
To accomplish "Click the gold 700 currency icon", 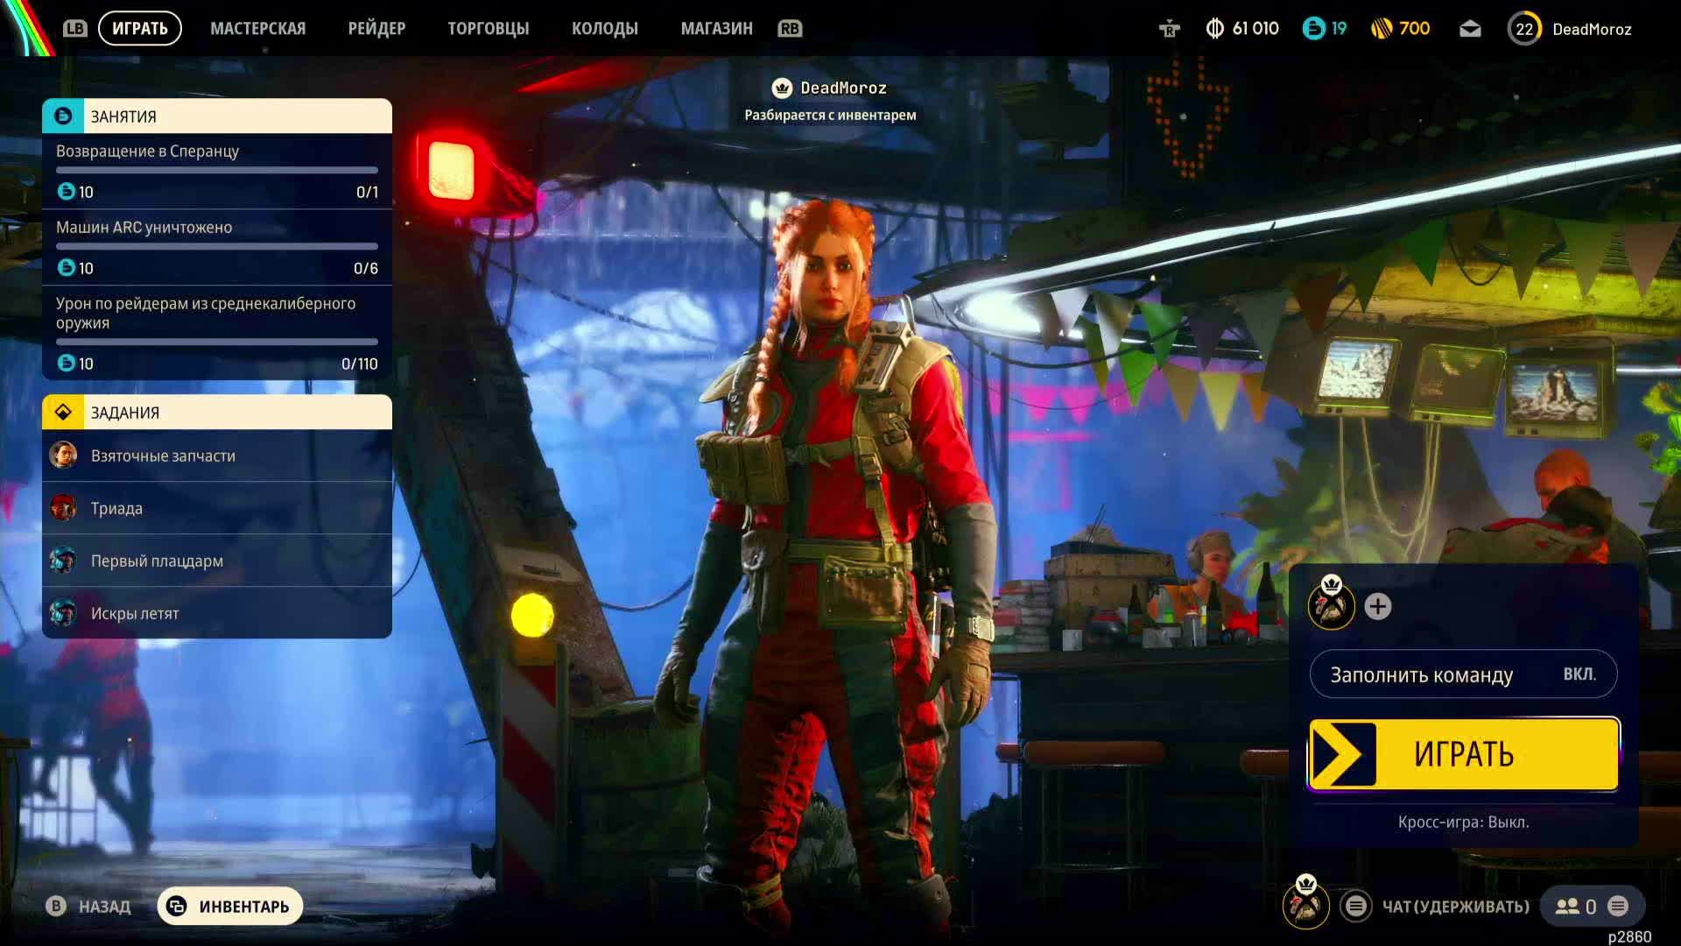I will coord(1382,29).
